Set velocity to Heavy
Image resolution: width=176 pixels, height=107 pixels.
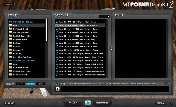click(x=40, y=84)
